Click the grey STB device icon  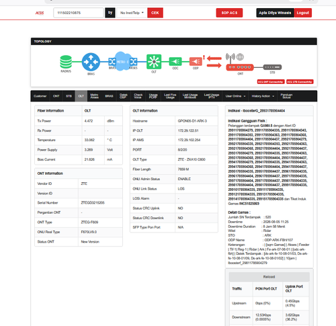pos(272,67)
